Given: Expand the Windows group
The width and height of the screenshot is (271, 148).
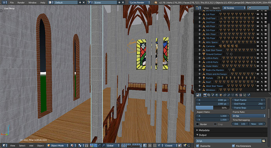Looking at the screenshot, I should [x=200, y=90].
